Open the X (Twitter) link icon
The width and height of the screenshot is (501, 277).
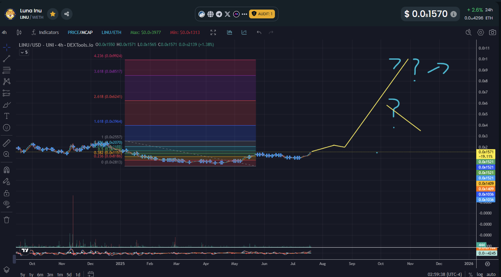pos(228,14)
